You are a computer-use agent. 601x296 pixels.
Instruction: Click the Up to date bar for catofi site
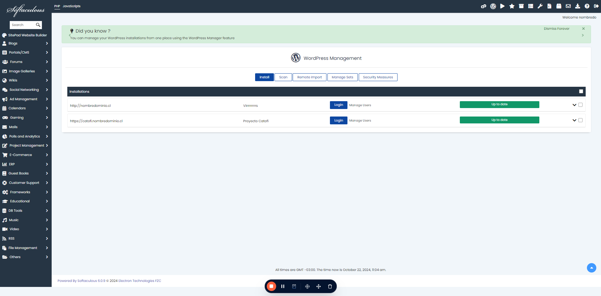point(499,120)
